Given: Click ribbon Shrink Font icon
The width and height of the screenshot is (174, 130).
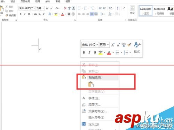Looking at the screenshot, I should pyautogui.click(x=52, y=8).
